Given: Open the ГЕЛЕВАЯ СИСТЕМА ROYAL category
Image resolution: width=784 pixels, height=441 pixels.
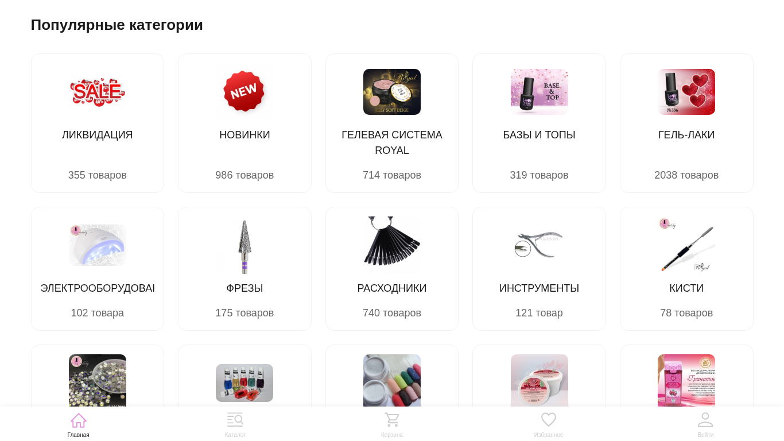Looking at the screenshot, I should (x=392, y=123).
